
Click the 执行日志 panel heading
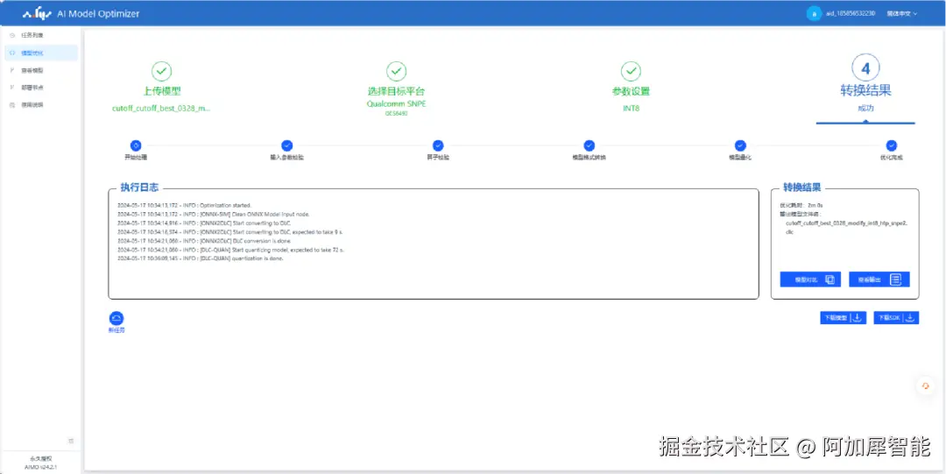(139, 187)
